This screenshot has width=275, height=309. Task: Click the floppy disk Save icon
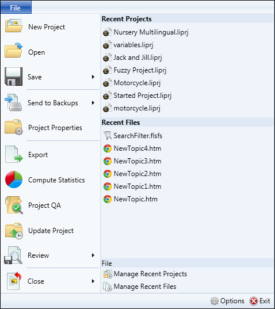(x=13, y=77)
